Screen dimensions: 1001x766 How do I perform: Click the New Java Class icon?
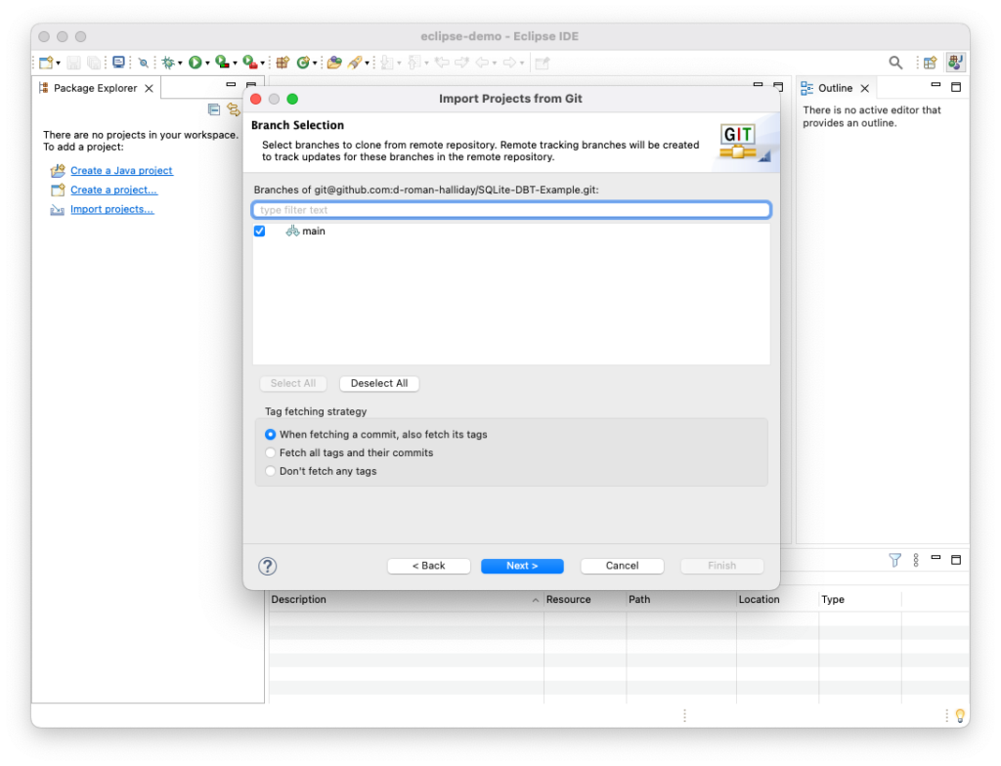(x=303, y=63)
